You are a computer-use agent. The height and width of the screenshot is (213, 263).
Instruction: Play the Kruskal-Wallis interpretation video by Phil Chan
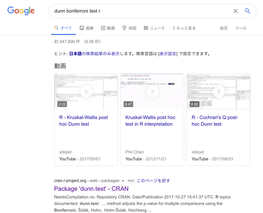coord(152,91)
